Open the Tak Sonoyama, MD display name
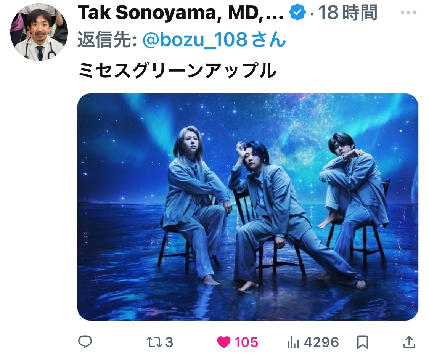This screenshot has height=358, width=429. click(181, 13)
